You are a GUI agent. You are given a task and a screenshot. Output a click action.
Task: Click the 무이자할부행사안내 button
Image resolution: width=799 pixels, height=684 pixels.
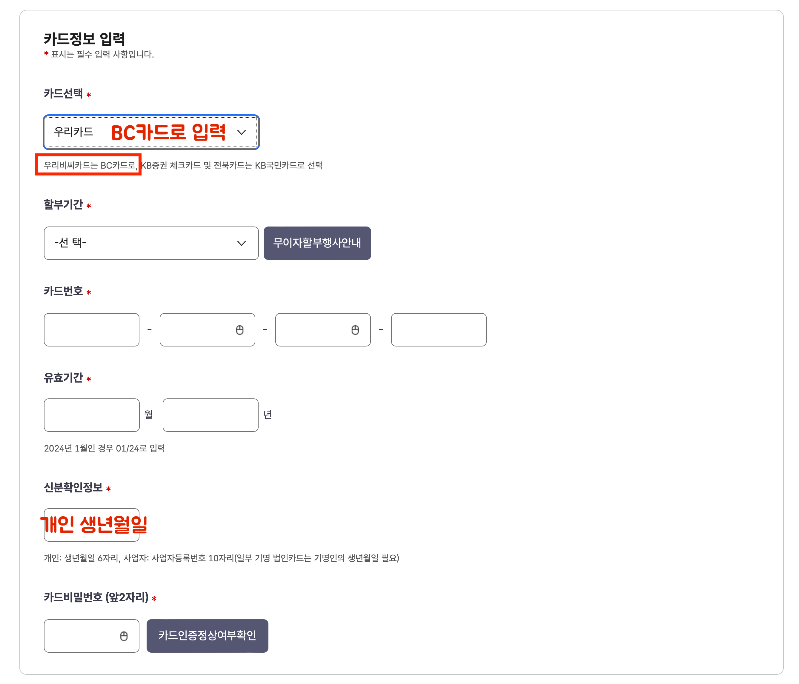coord(317,243)
